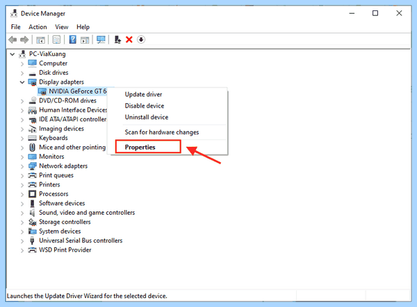Expand the Computer node chevron
The width and height of the screenshot is (417, 307).
click(22, 64)
